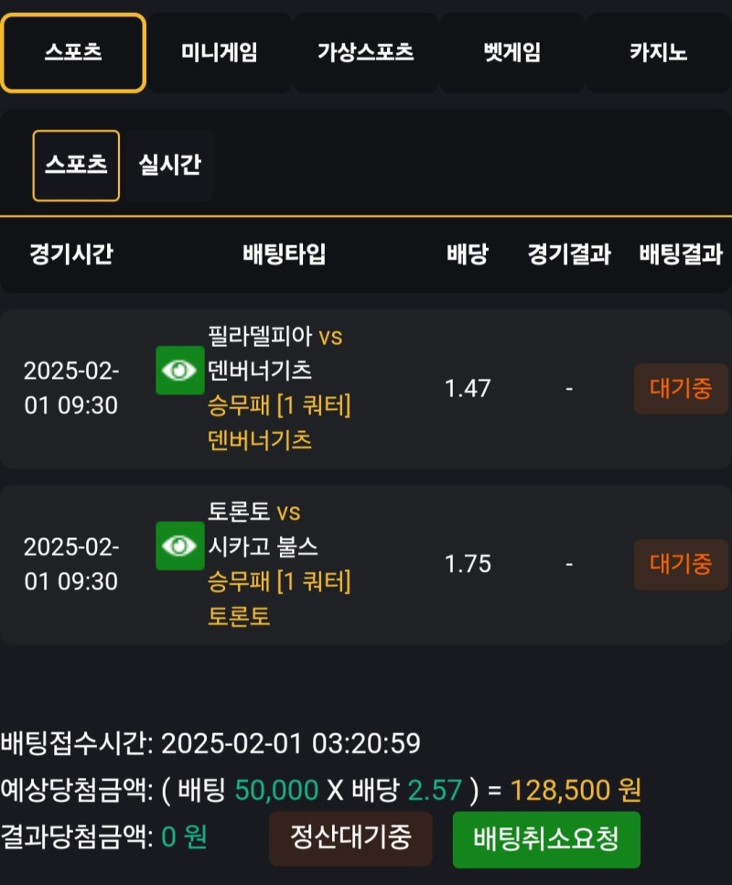Click 대기중 status for the 덴버너기츠 bet
732x885 pixels.
pyautogui.click(x=681, y=389)
